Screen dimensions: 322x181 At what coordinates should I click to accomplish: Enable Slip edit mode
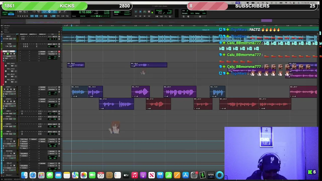pos(5,14)
